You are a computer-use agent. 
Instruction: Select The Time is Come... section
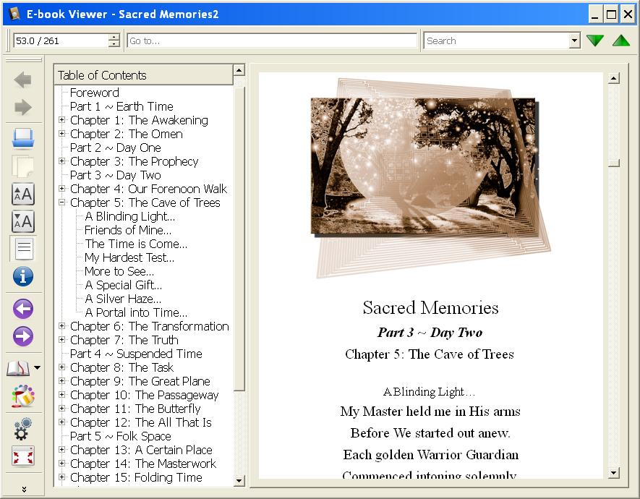(136, 244)
